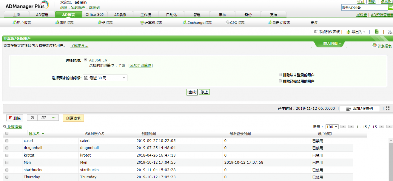Click the 退出 logout link
393x181 pixels.
(64, 8)
